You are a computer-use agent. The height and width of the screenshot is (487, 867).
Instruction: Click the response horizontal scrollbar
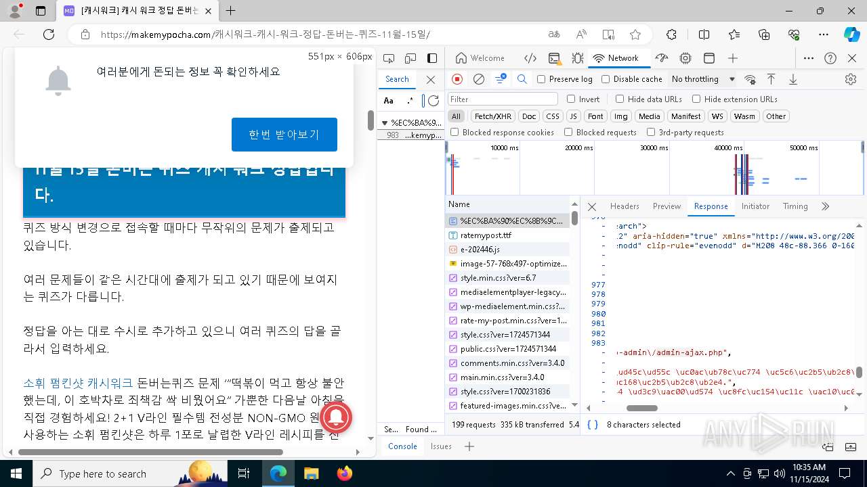641,408
